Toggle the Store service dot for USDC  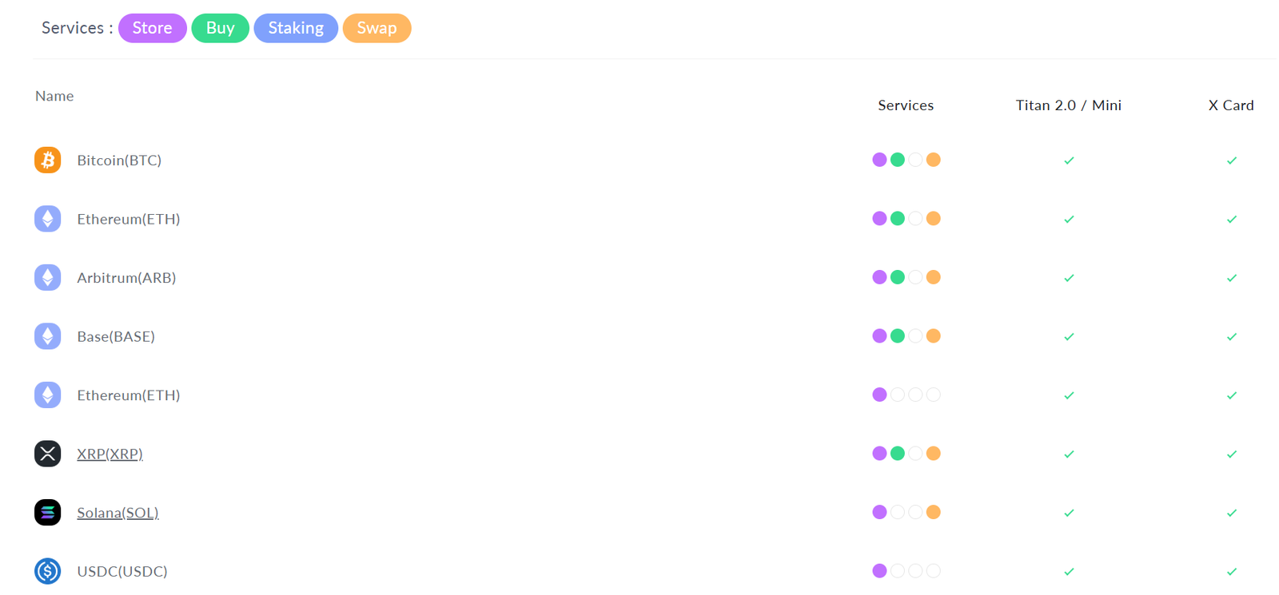[x=879, y=570]
